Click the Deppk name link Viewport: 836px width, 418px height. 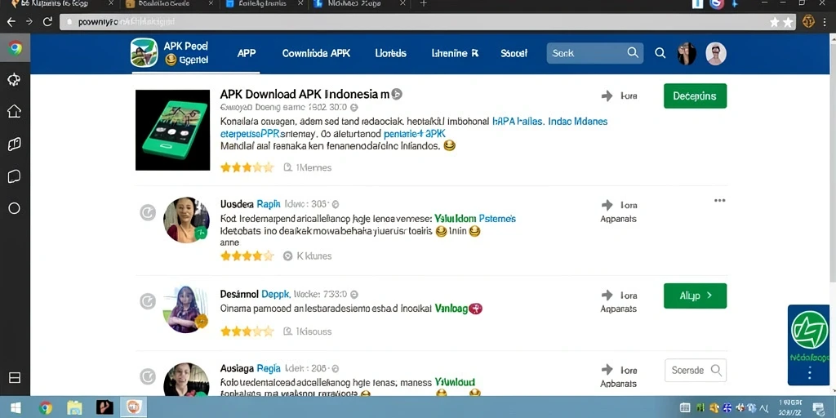click(x=276, y=294)
